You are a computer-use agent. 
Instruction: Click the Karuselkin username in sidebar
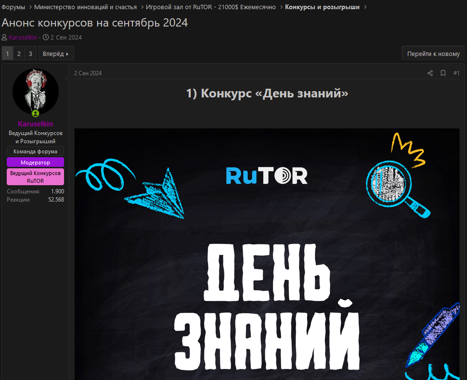[35, 124]
